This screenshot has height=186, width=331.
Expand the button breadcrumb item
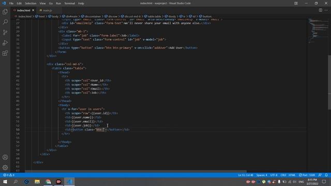207,17
